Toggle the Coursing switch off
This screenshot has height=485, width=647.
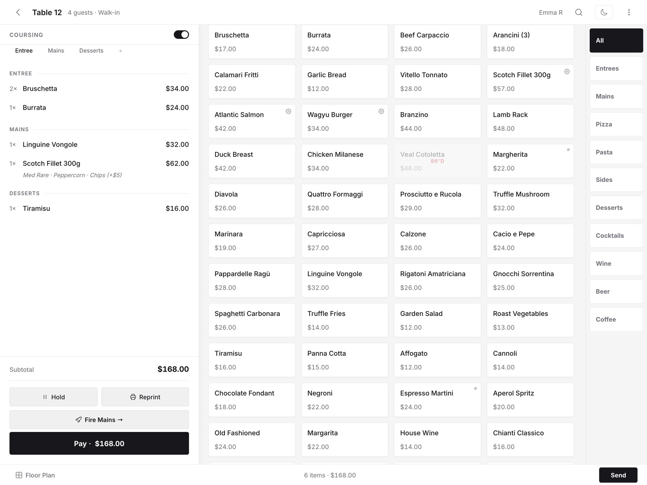181,35
